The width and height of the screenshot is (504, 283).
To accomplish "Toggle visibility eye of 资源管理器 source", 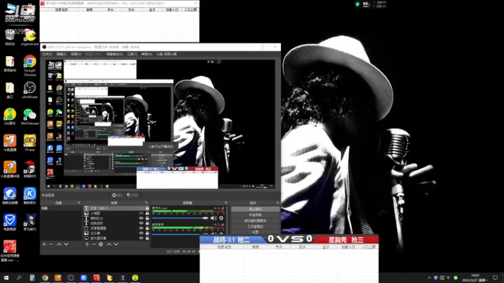I will [x=141, y=228].
